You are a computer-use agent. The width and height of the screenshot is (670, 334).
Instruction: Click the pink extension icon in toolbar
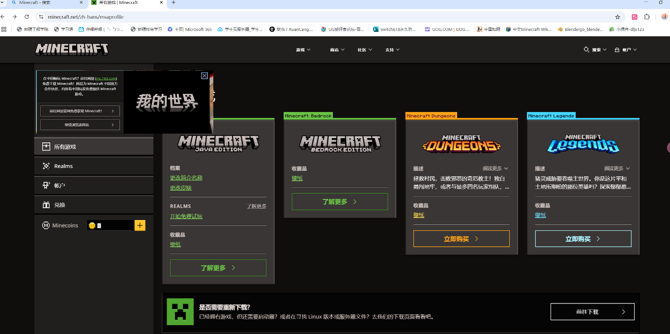(635, 17)
